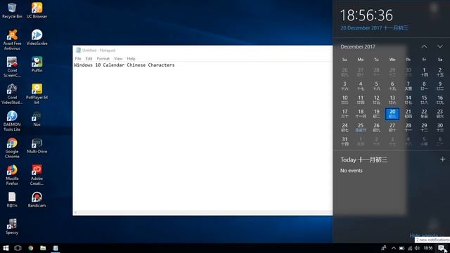Click the Notepad horizontal scrollbar
The height and width of the screenshot is (253, 450).
point(202,212)
